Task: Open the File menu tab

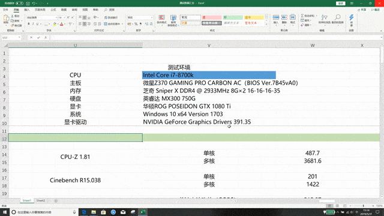Action: [x=5, y=10]
